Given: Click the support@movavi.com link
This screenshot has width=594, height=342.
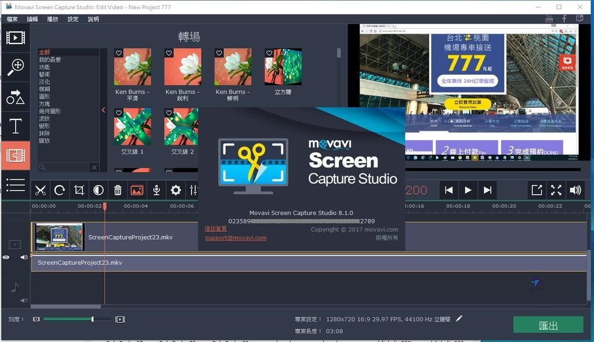Looking at the screenshot, I should tap(236, 238).
